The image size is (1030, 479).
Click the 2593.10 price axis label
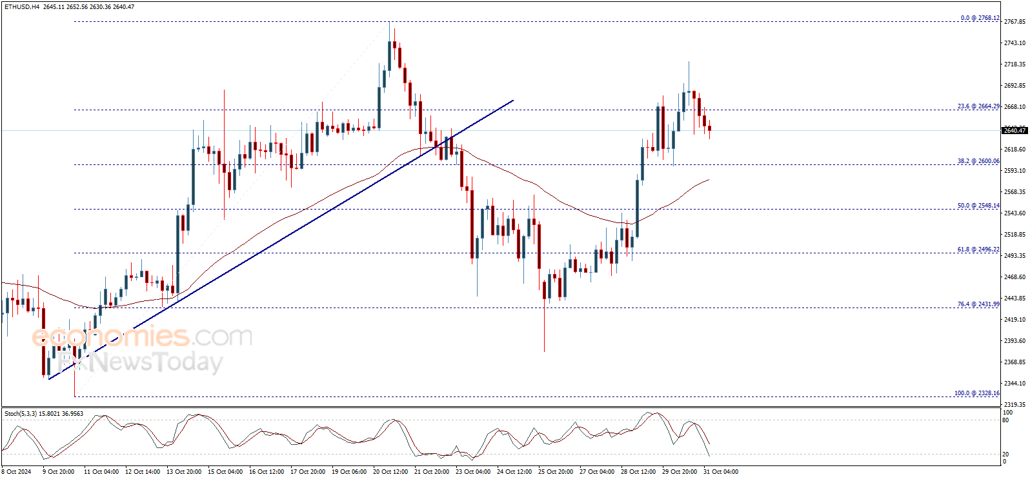pyautogui.click(x=1015, y=171)
